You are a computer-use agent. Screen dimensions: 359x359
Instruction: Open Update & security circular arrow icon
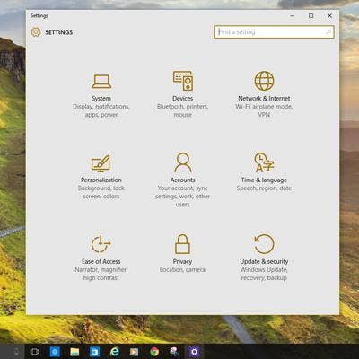[x=264, y=244]
